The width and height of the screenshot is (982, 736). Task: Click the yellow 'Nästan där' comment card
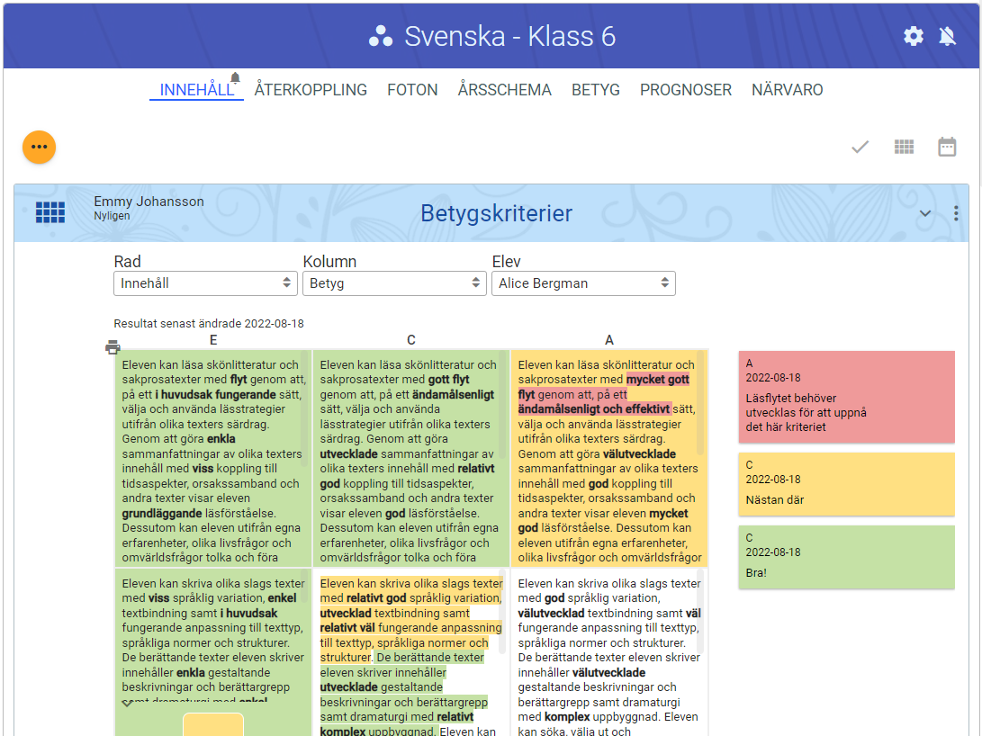[x=846, y=484]
